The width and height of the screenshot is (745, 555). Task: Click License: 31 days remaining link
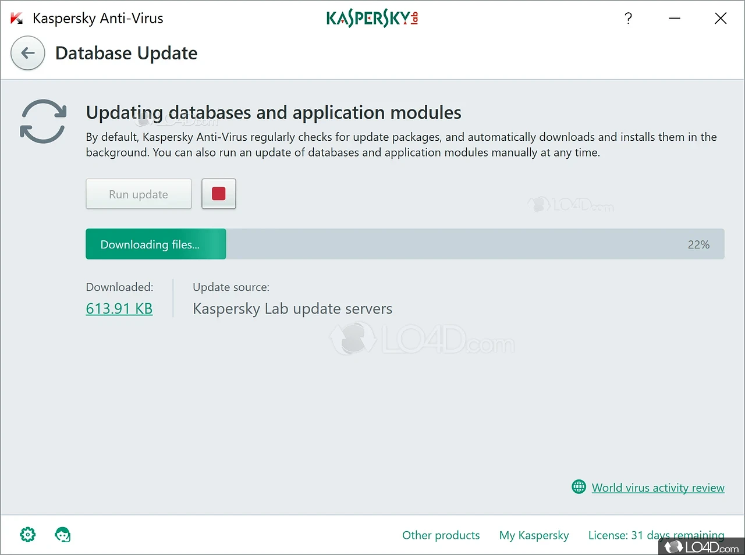tap(657, 535)
